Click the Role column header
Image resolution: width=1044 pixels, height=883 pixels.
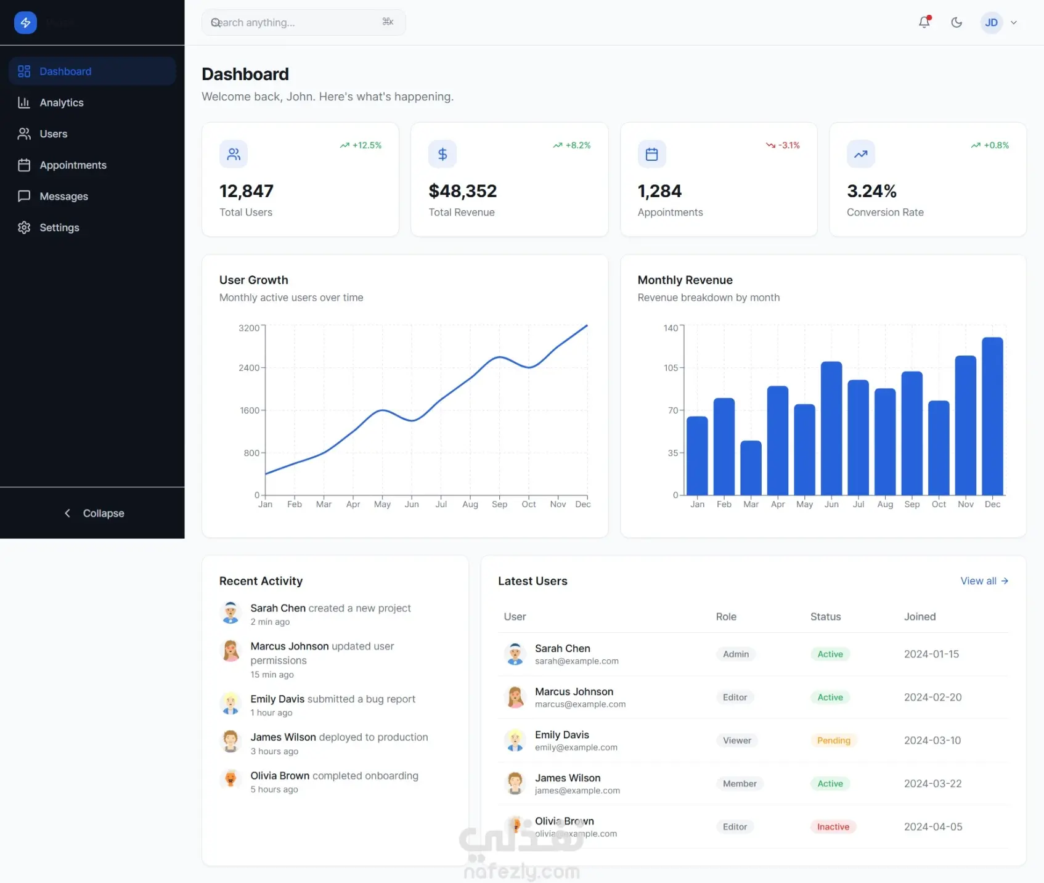tap(726, 617)
